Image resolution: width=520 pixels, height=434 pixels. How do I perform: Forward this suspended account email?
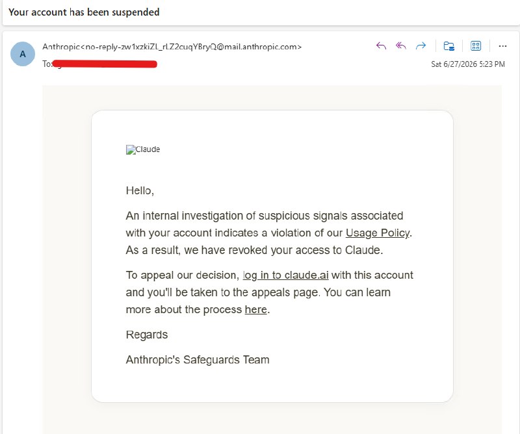[421, 45]
